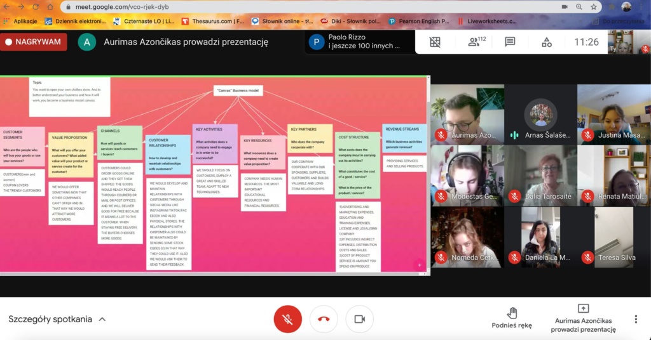The height and width of the screenshot is (340, 651).
Task: Raise your hand with Podnieś rękę
Action: point(512,317)
